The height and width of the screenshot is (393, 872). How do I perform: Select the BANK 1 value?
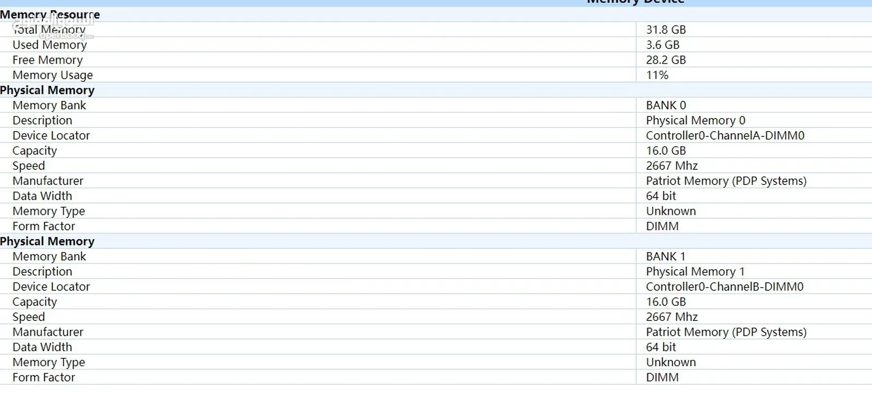point(665,257)
